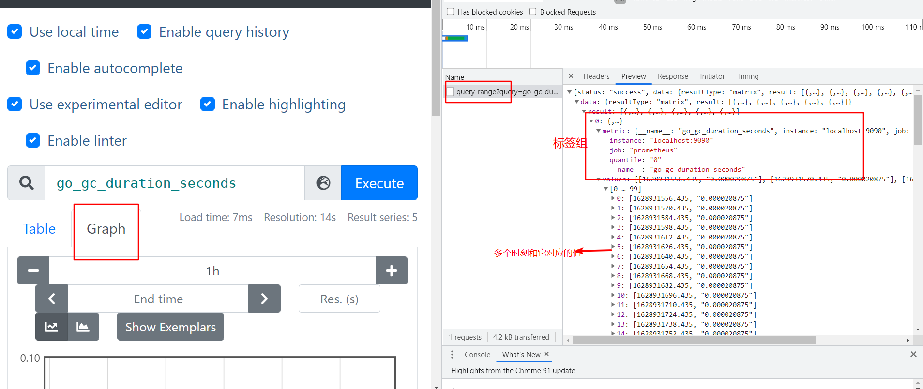Click the go_gc_duration_seconds expression field

tap(175, 183)
